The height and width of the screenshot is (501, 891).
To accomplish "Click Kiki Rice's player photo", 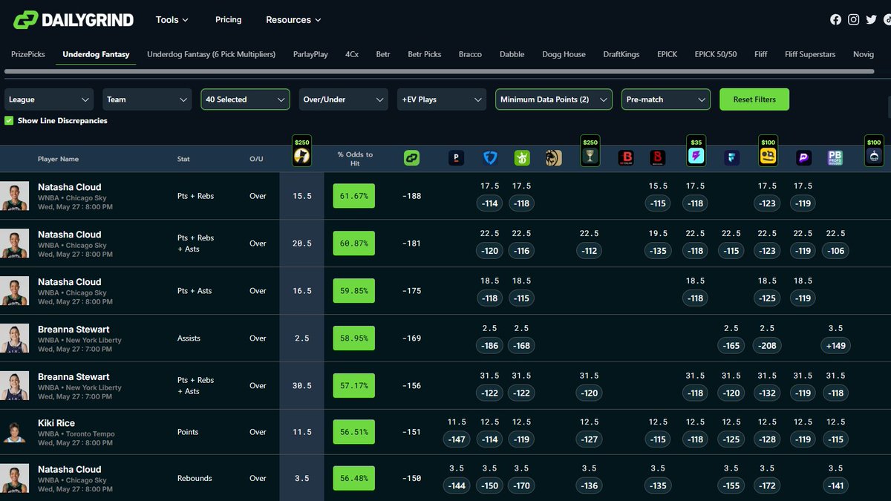I will (14, 432).
